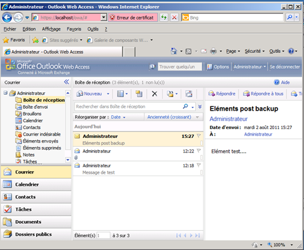Flag the 12:18 Administrateur message

[x=198, y=165]
